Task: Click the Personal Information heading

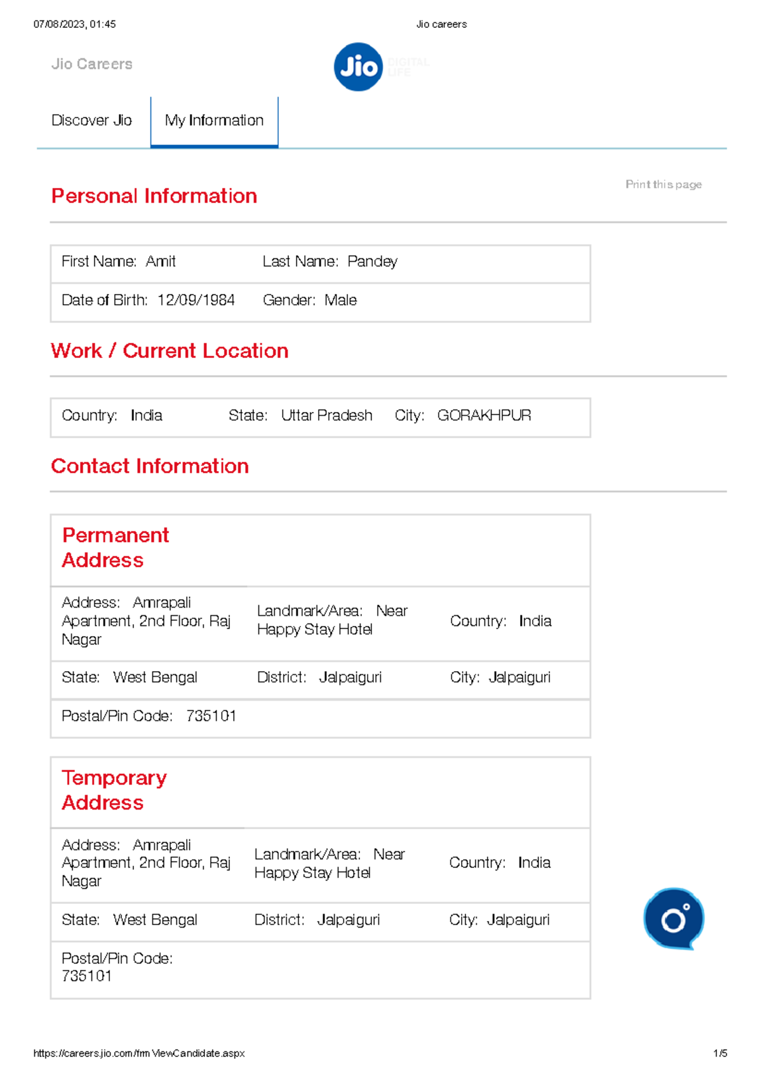Action: tap(154, 196)
